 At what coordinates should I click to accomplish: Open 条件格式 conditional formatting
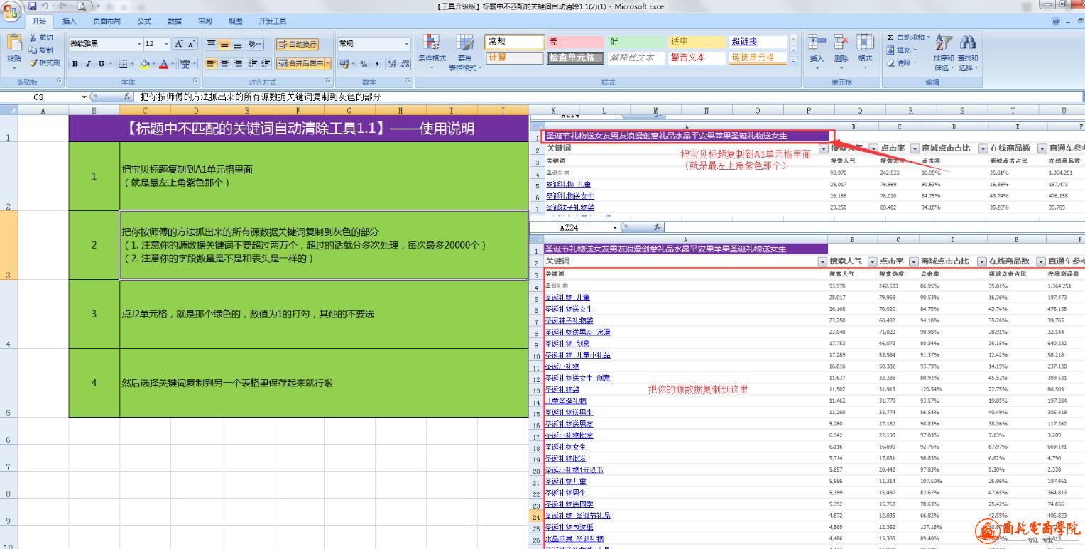pyautogui.click(x=432, y=52)
